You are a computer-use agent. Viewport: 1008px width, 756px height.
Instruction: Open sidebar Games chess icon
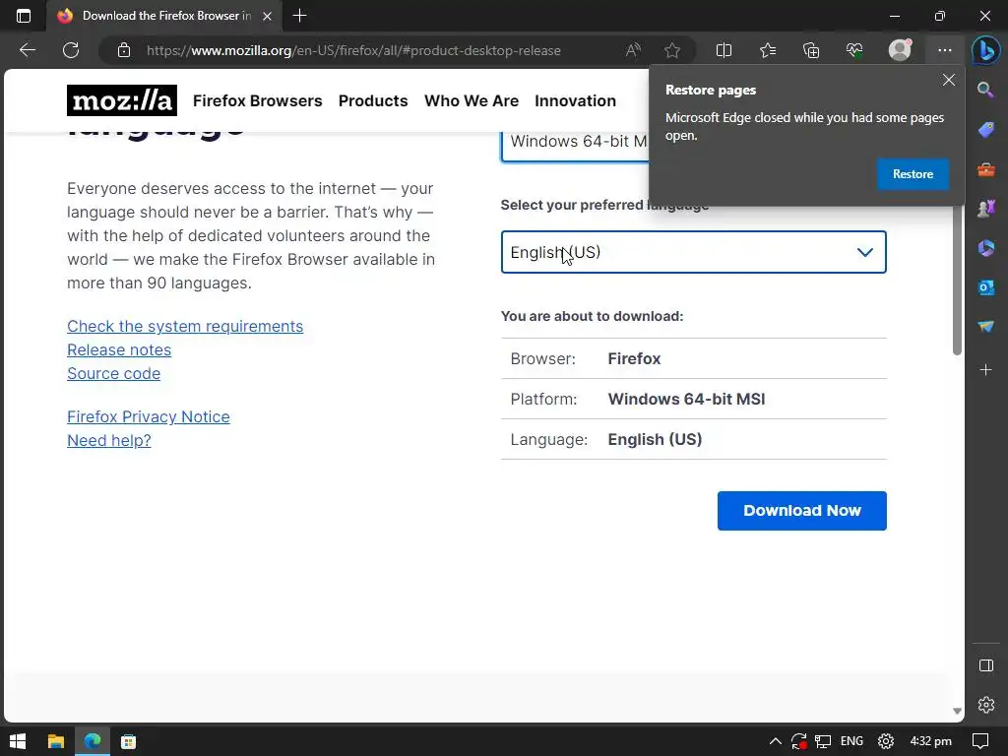[x=985, y=209]
